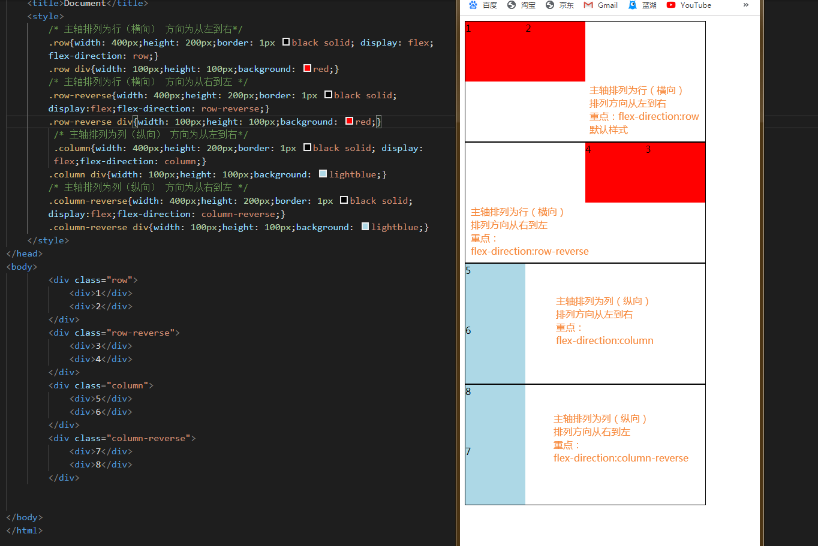Click the light blue box numbered 6
The image size is (818, 546).
(x=495, y=354)
